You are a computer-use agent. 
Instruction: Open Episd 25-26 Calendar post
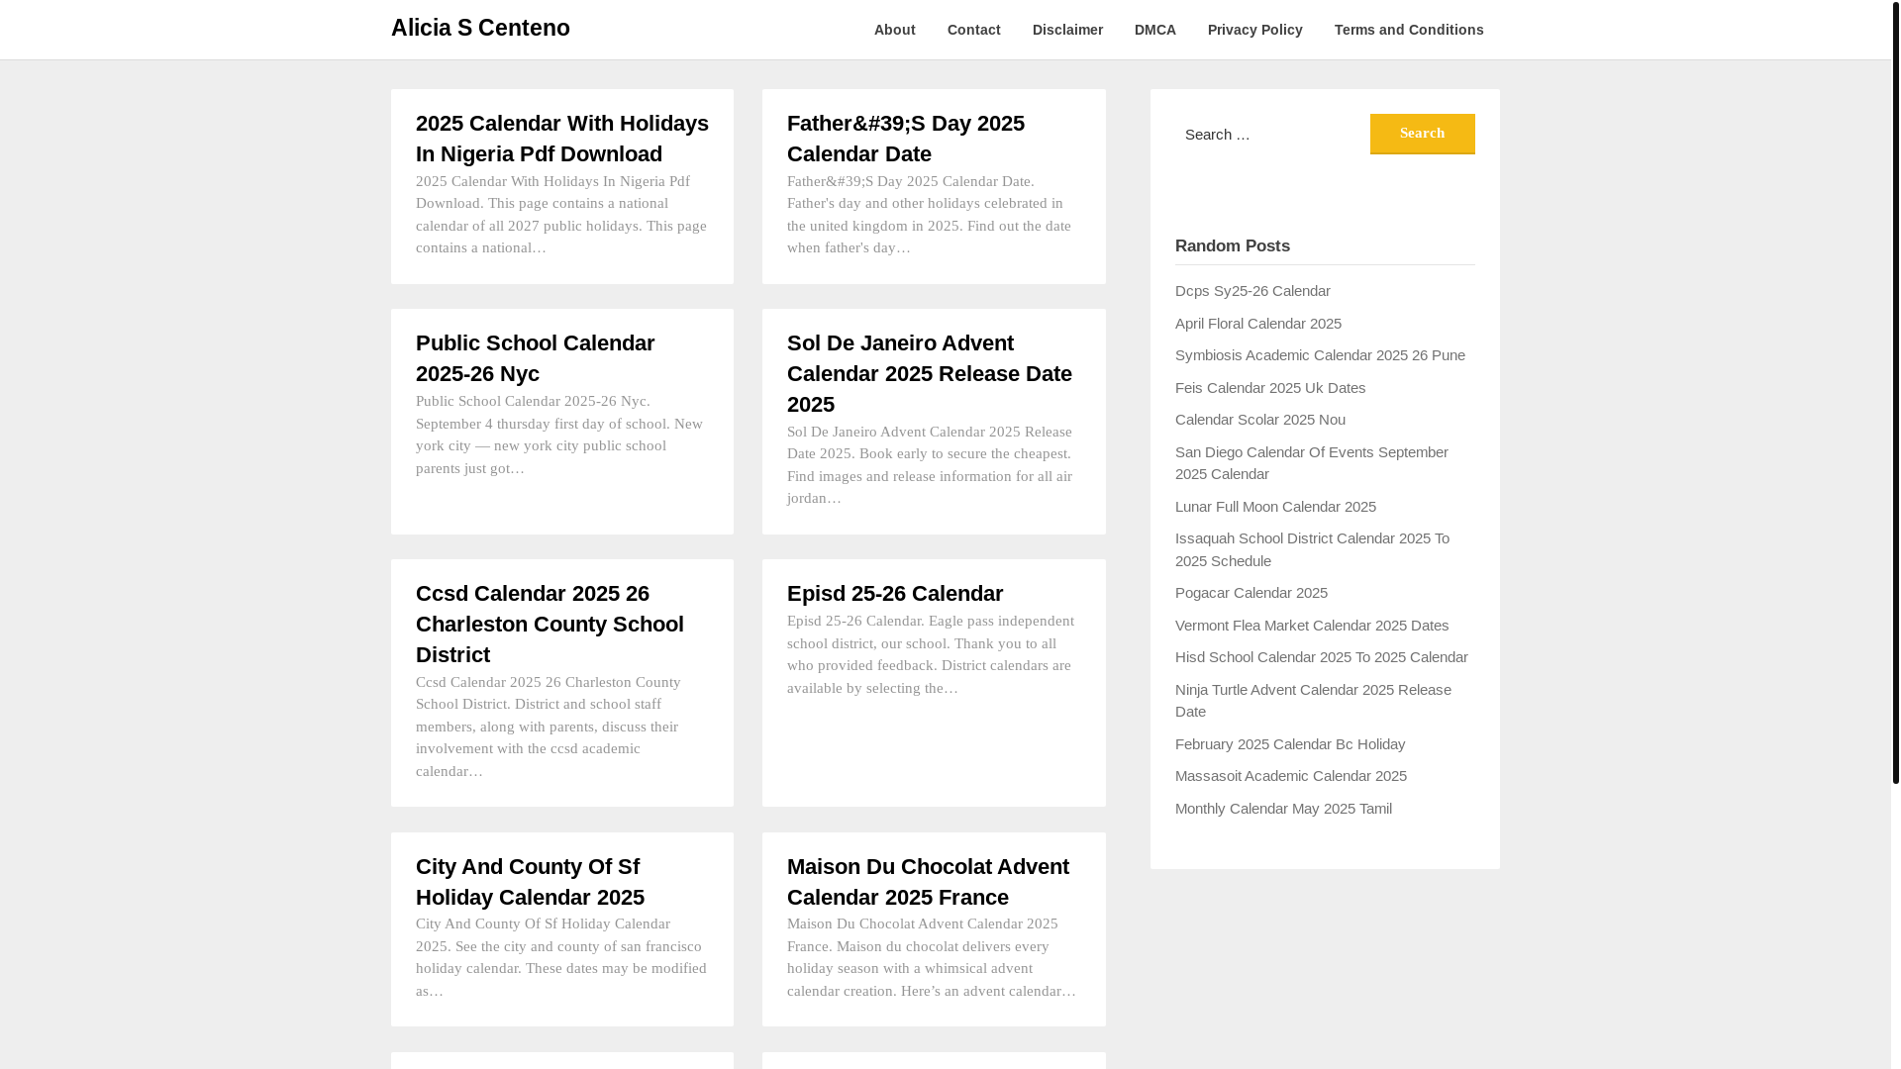click(895, 593)
